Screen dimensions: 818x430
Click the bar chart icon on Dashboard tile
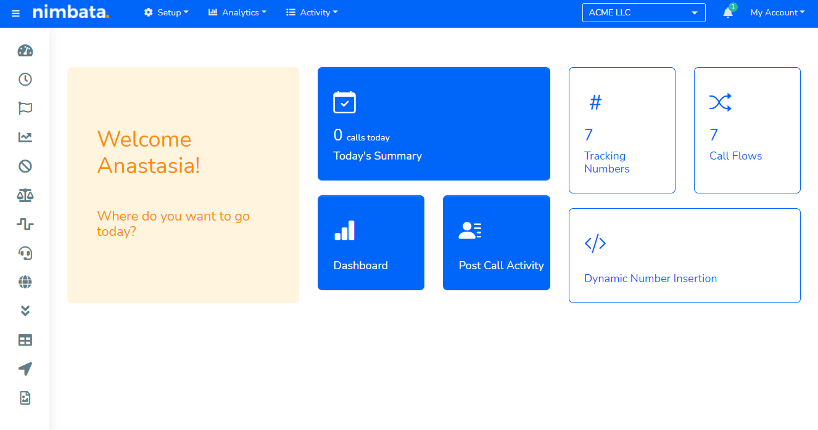tap(344, 230)
